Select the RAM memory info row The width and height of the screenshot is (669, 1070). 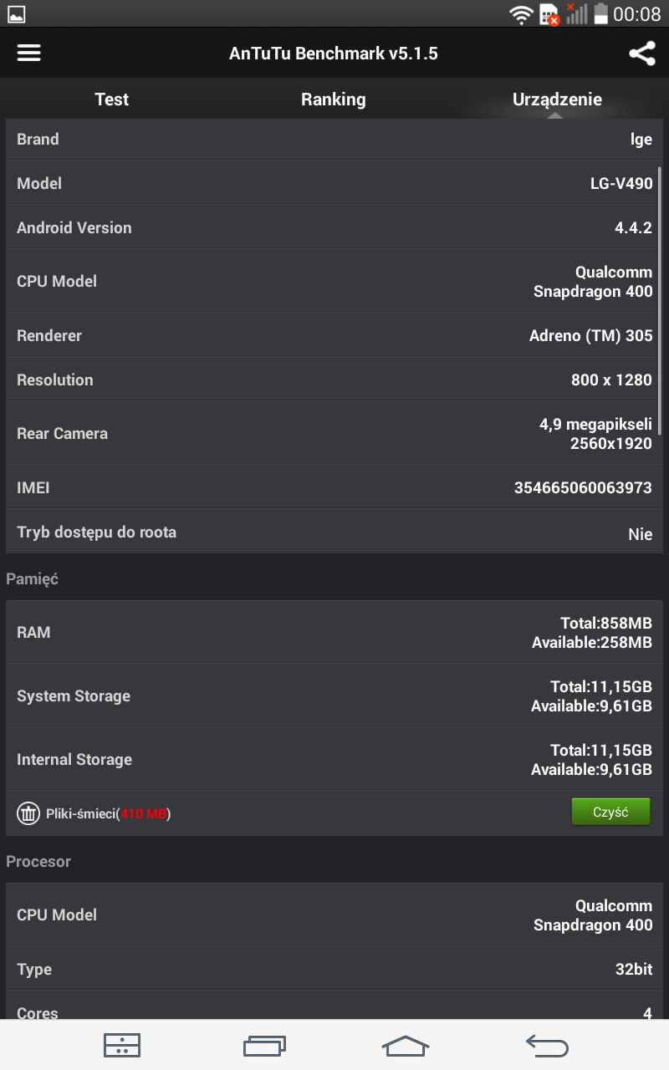pyautogui.click(x=334, y=633)
